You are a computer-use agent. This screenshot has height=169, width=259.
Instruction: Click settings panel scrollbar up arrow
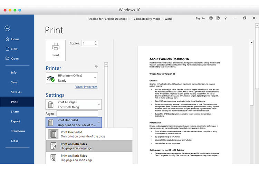pos(106,64)
